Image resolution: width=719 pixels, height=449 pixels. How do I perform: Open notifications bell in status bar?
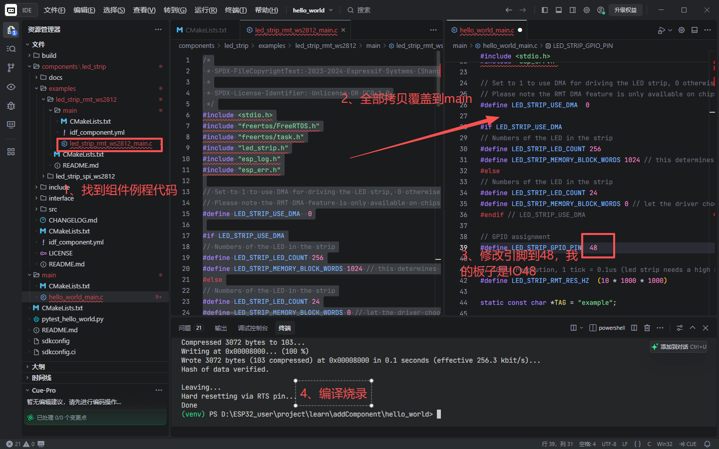[x=707, y=444]
